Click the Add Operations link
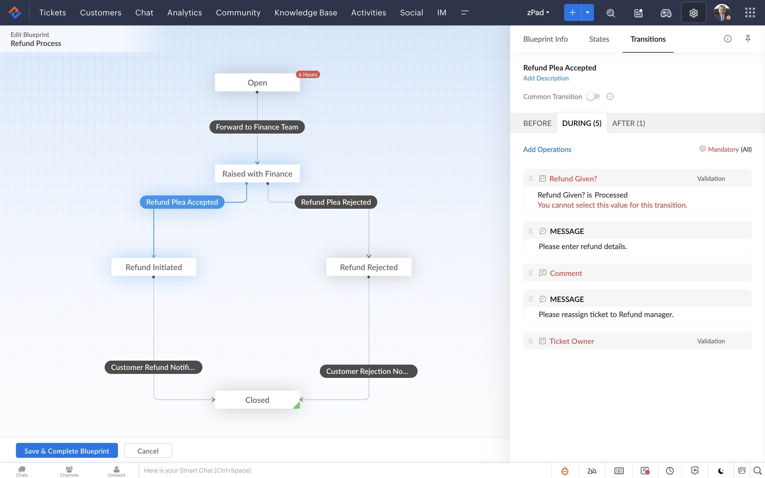 coord(547,149)
